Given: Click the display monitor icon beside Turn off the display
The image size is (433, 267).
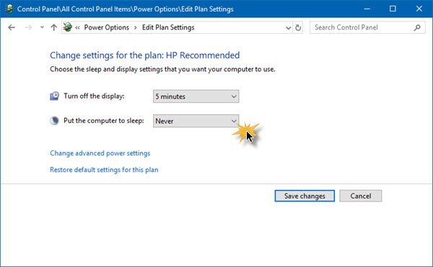Looking at the screenshot, I should click(x=54, y=96).
